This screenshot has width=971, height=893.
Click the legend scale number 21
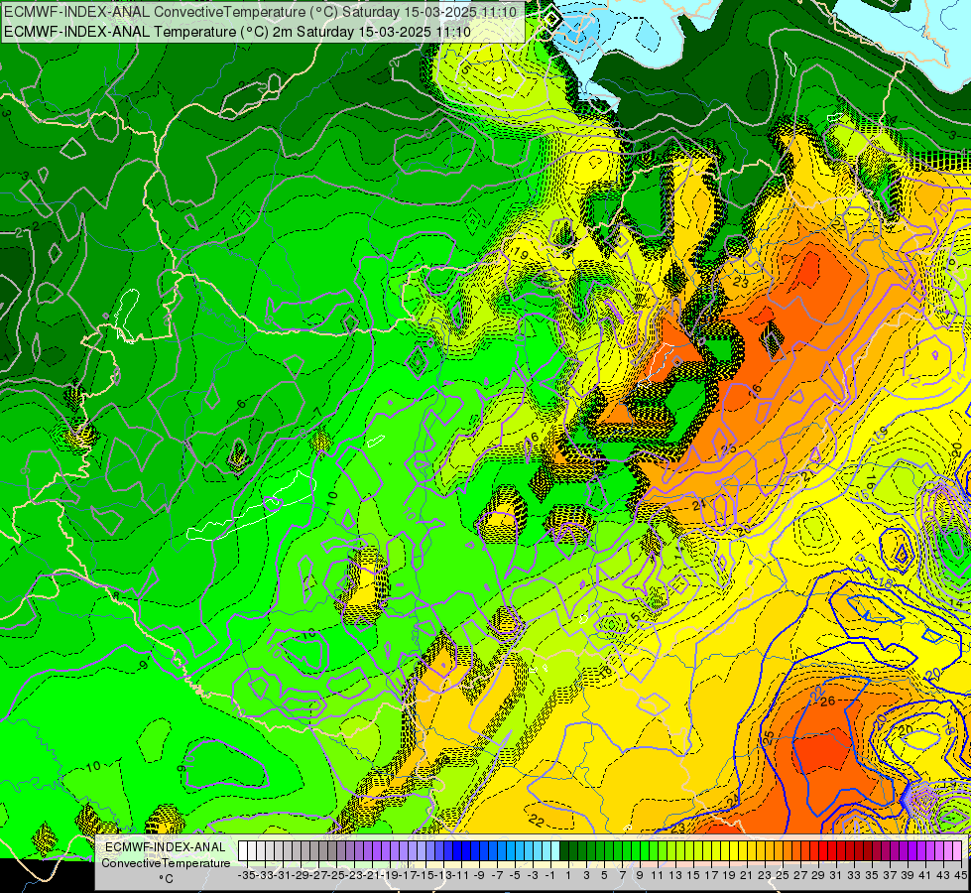click(746, 875)
